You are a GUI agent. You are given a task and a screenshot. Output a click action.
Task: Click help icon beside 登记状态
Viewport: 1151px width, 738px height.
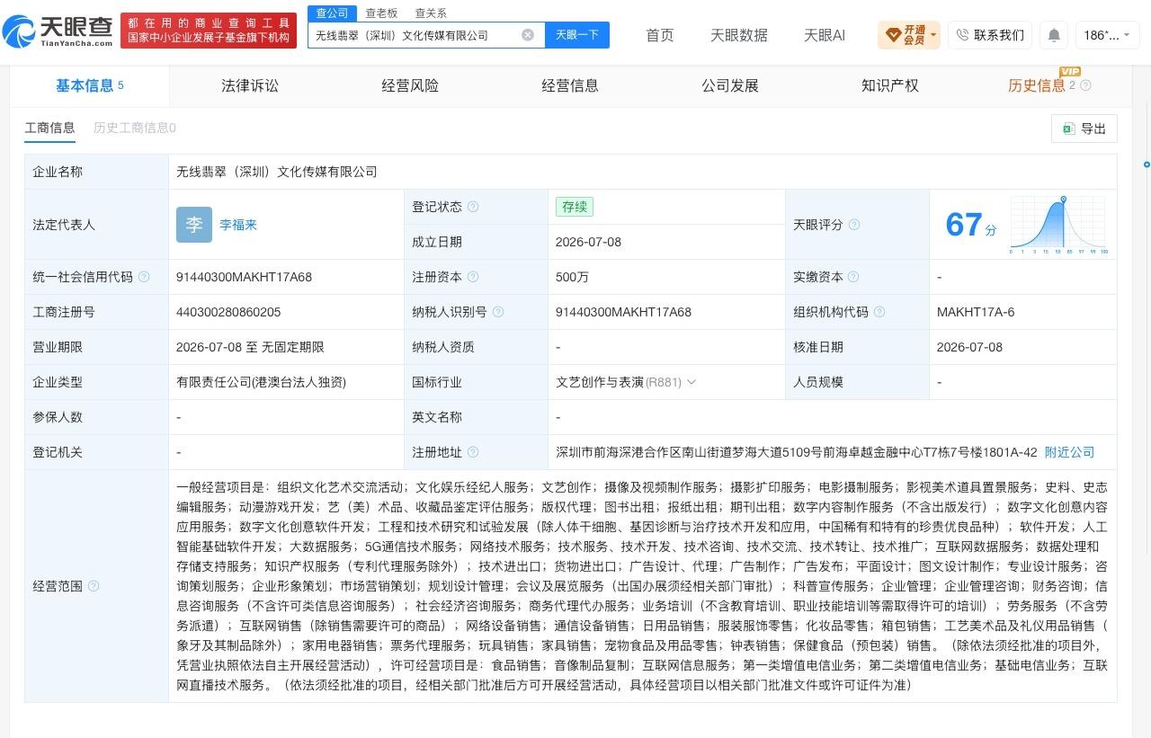click(473, 207)
